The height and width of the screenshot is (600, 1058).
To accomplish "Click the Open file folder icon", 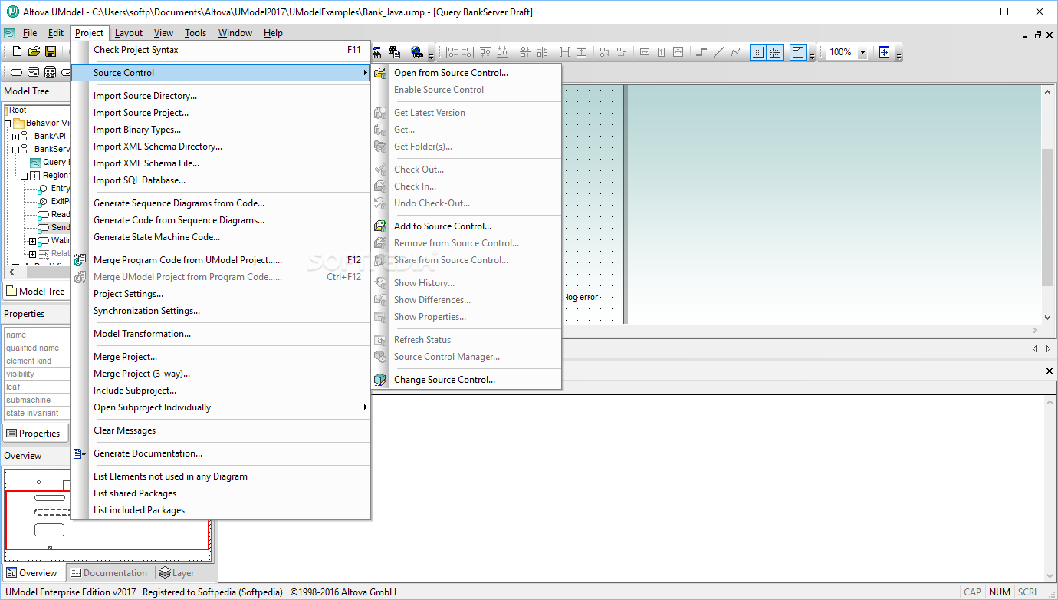I will pyautogui.click(x=34, y=51).
